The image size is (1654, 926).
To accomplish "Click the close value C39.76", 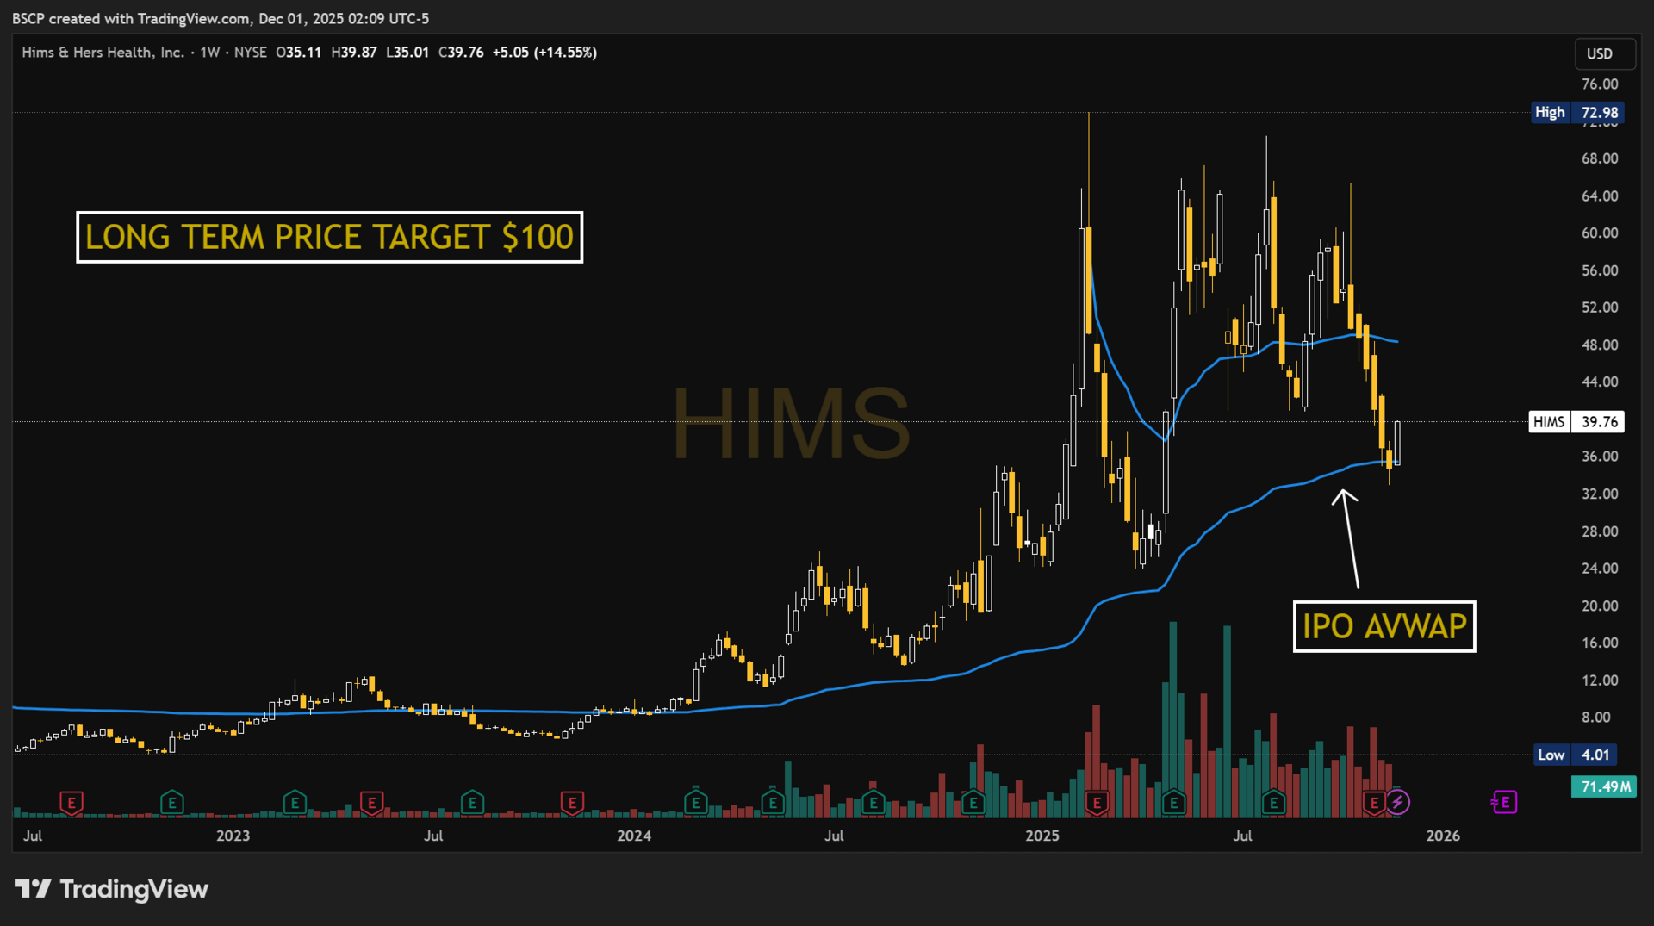I will click(x=461, y=53).
